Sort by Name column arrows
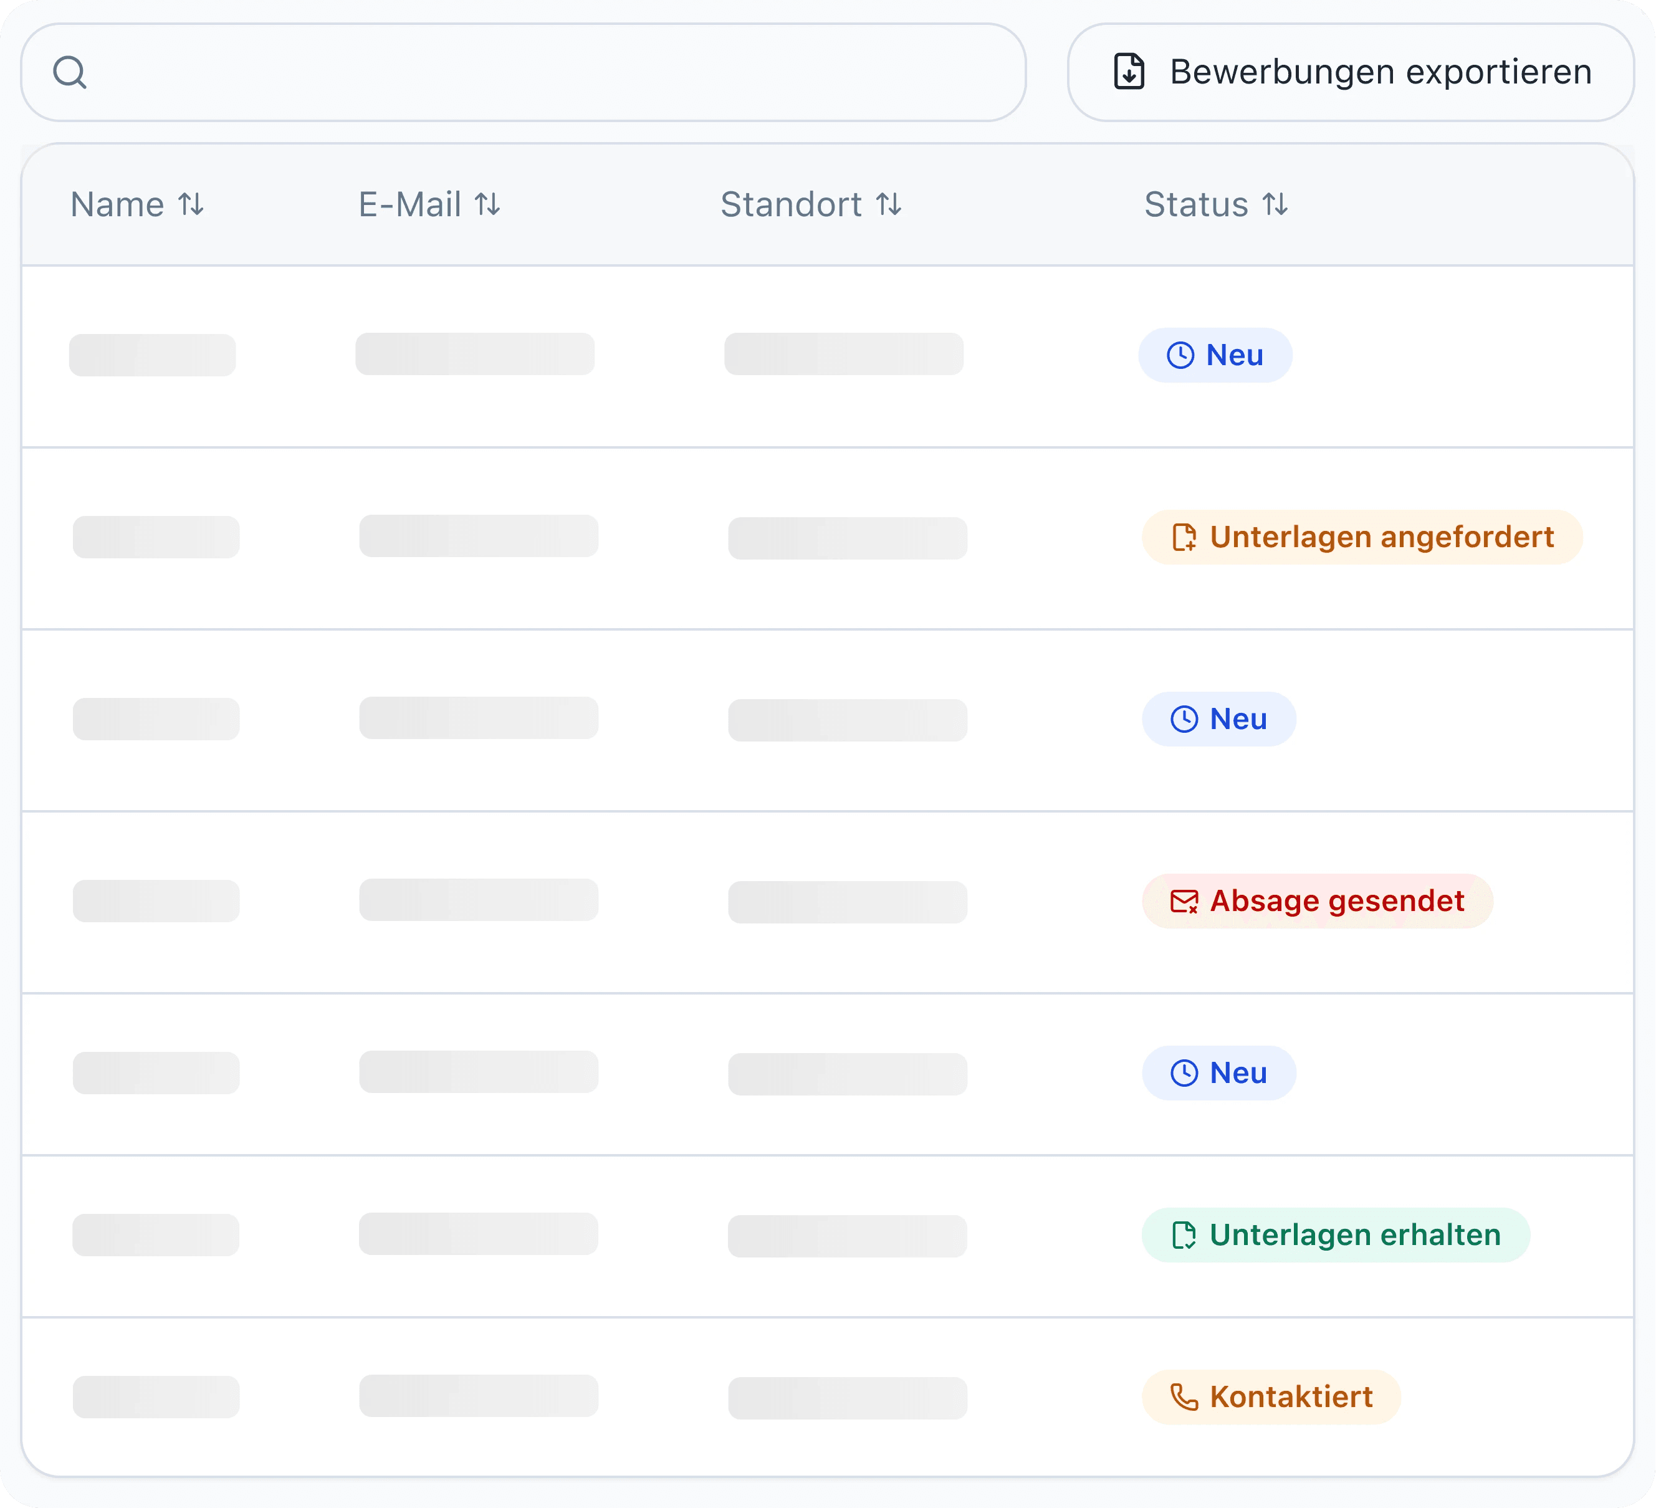This screenshot has height=1508, width=1656. [191, 204]
